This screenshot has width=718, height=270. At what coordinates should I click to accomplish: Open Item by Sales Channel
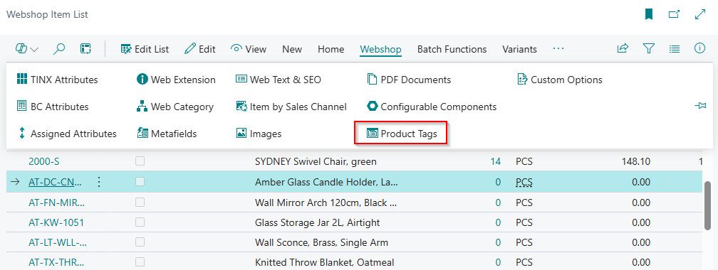coord(291,107)
